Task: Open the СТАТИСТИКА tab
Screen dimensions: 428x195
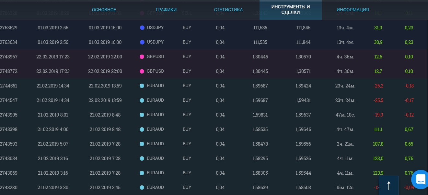Action: 228,10
